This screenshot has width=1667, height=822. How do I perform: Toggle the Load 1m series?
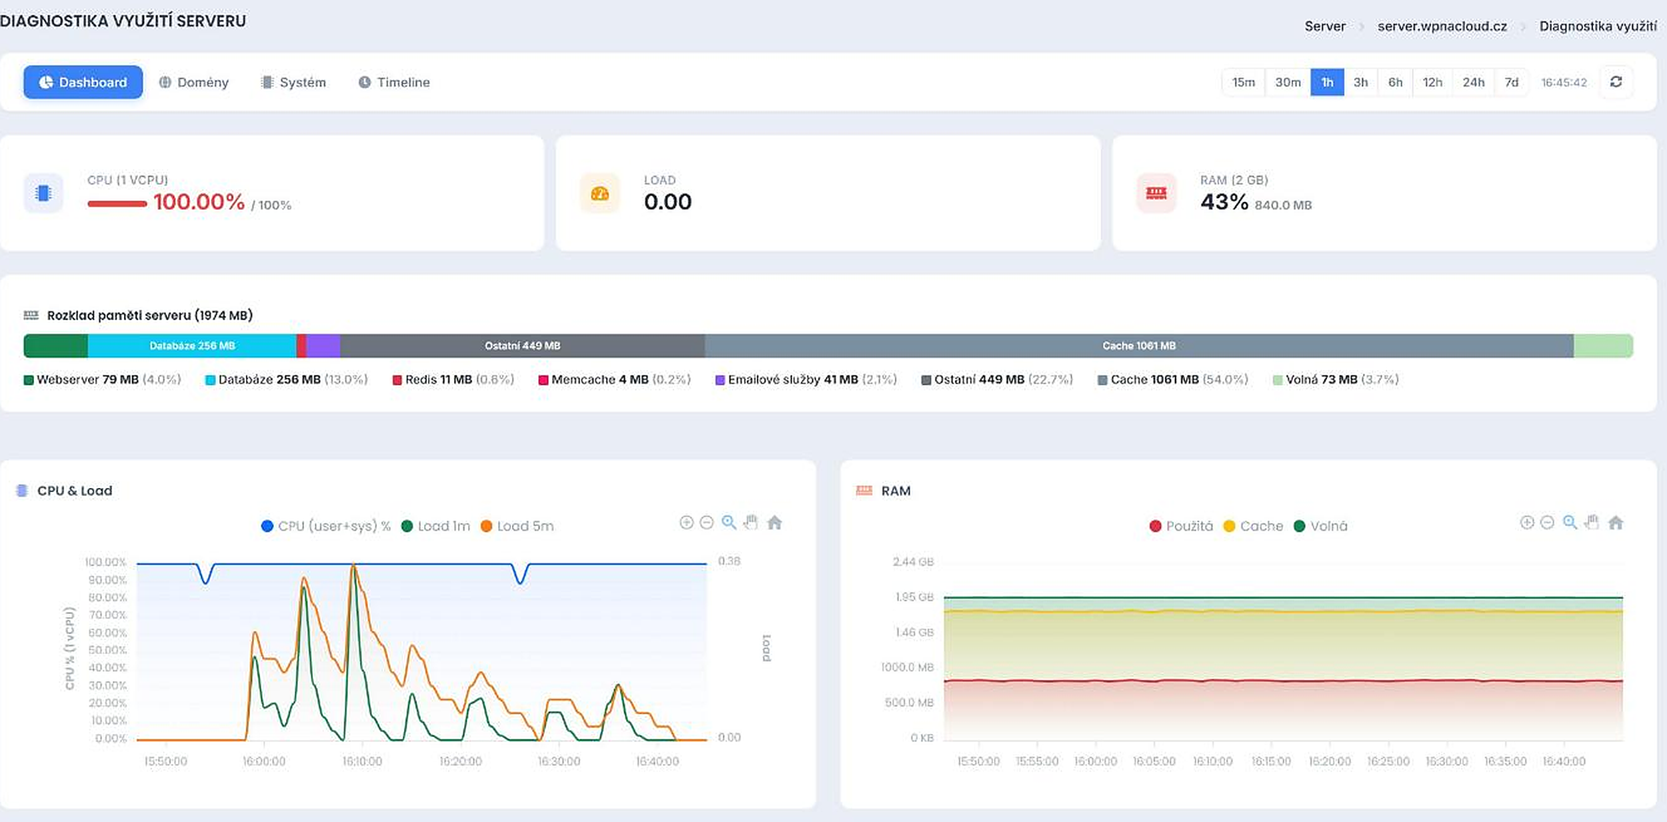436,526
